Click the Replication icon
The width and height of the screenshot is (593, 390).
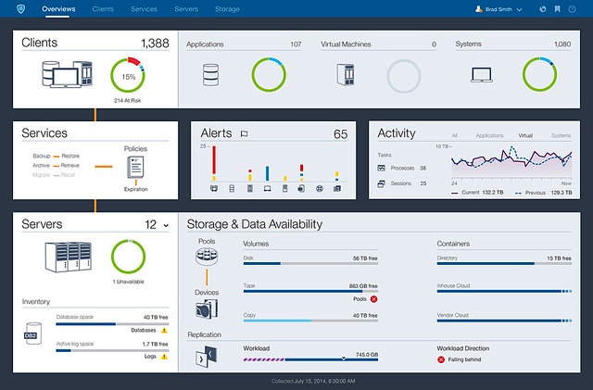[x=207, y=356]
